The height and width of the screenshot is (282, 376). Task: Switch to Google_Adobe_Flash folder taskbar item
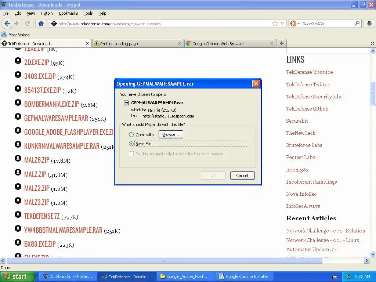click(186, 276)
